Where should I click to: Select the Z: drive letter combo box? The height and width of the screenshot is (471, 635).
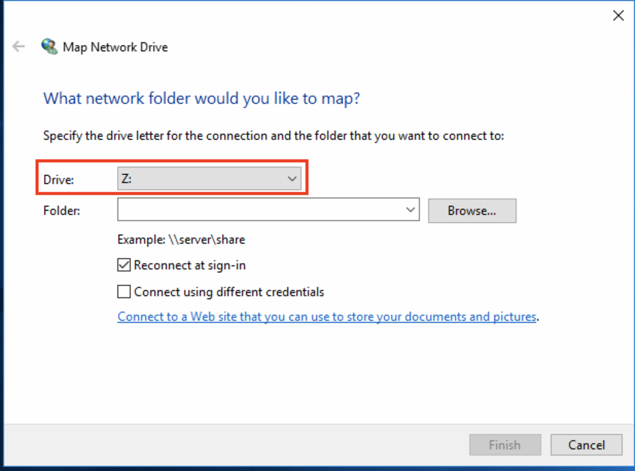201,179
